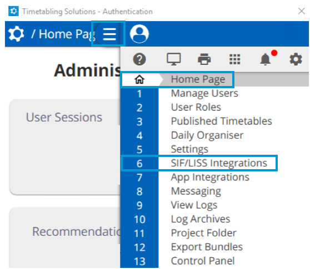Click the dark gear settings icon
This screenshot has width=310, height=269.
(x=296, y=59)
